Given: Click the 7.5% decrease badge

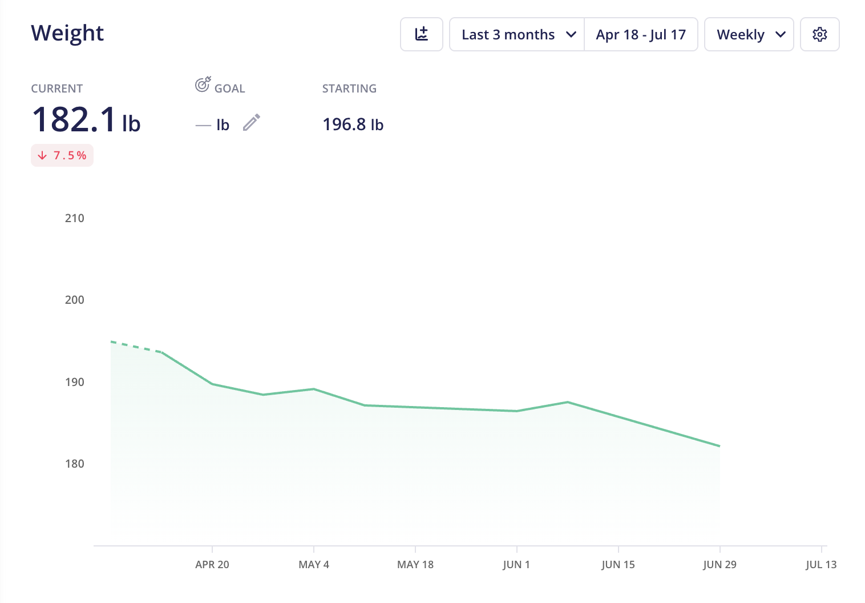Looking at the screenshot, I should (62, 155).
